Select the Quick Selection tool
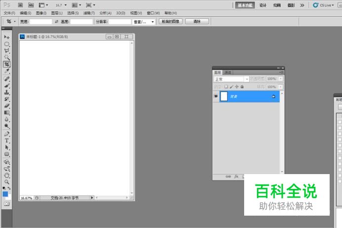The width and height of the screenshot is (342, 228). [x=7, y=57]
